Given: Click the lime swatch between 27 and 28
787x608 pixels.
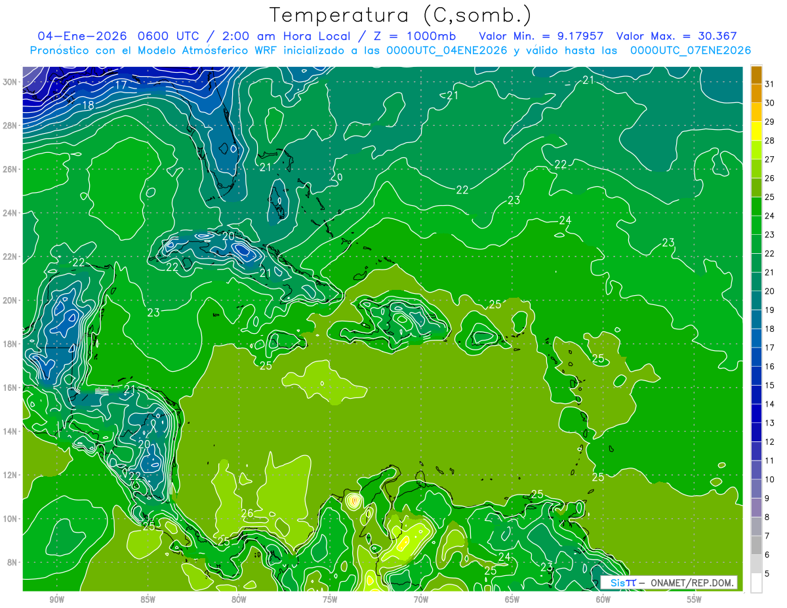Looking at the screenshot, I should (756, 150).
